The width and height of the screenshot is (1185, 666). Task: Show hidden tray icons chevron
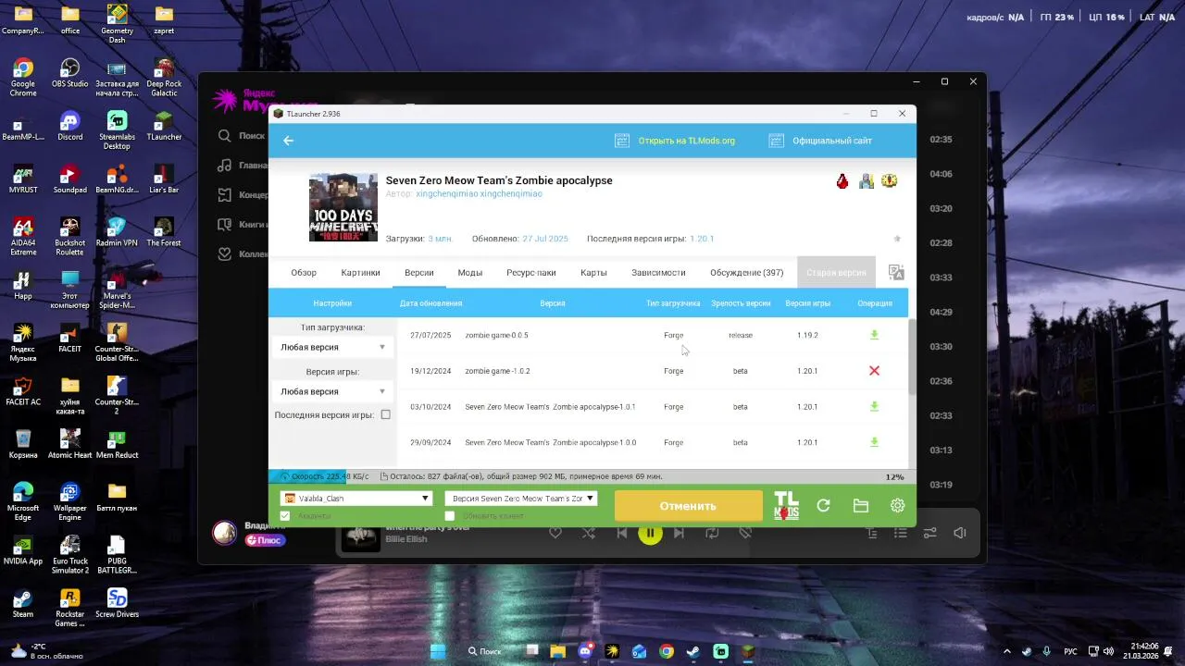point(1007,651)
